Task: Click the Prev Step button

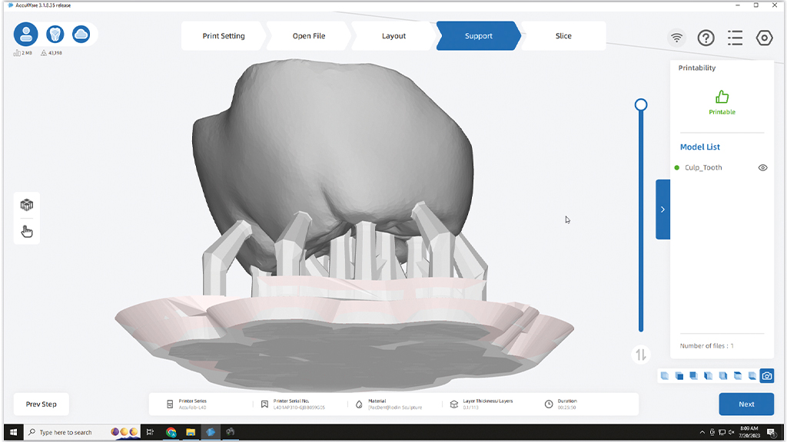Action: click(42, 404)
